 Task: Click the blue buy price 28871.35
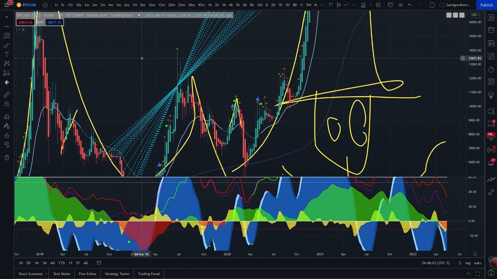[54, 22]
